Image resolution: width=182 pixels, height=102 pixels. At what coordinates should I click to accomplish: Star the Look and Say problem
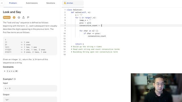[x=19, y=18]
